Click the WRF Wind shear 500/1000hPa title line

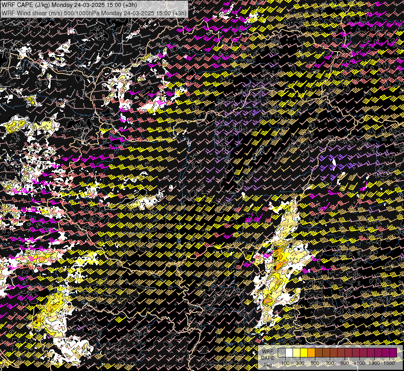(x=94, y=13)
